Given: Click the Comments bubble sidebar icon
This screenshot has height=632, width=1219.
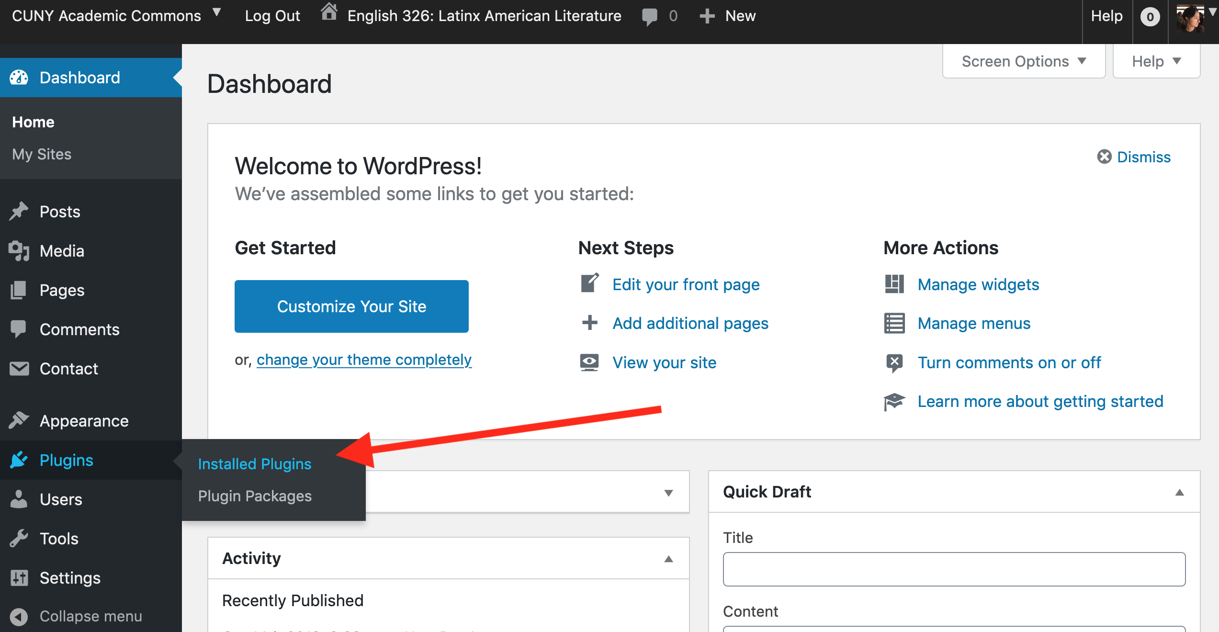Looking at the screenshot, I should (x=19, y=329).
